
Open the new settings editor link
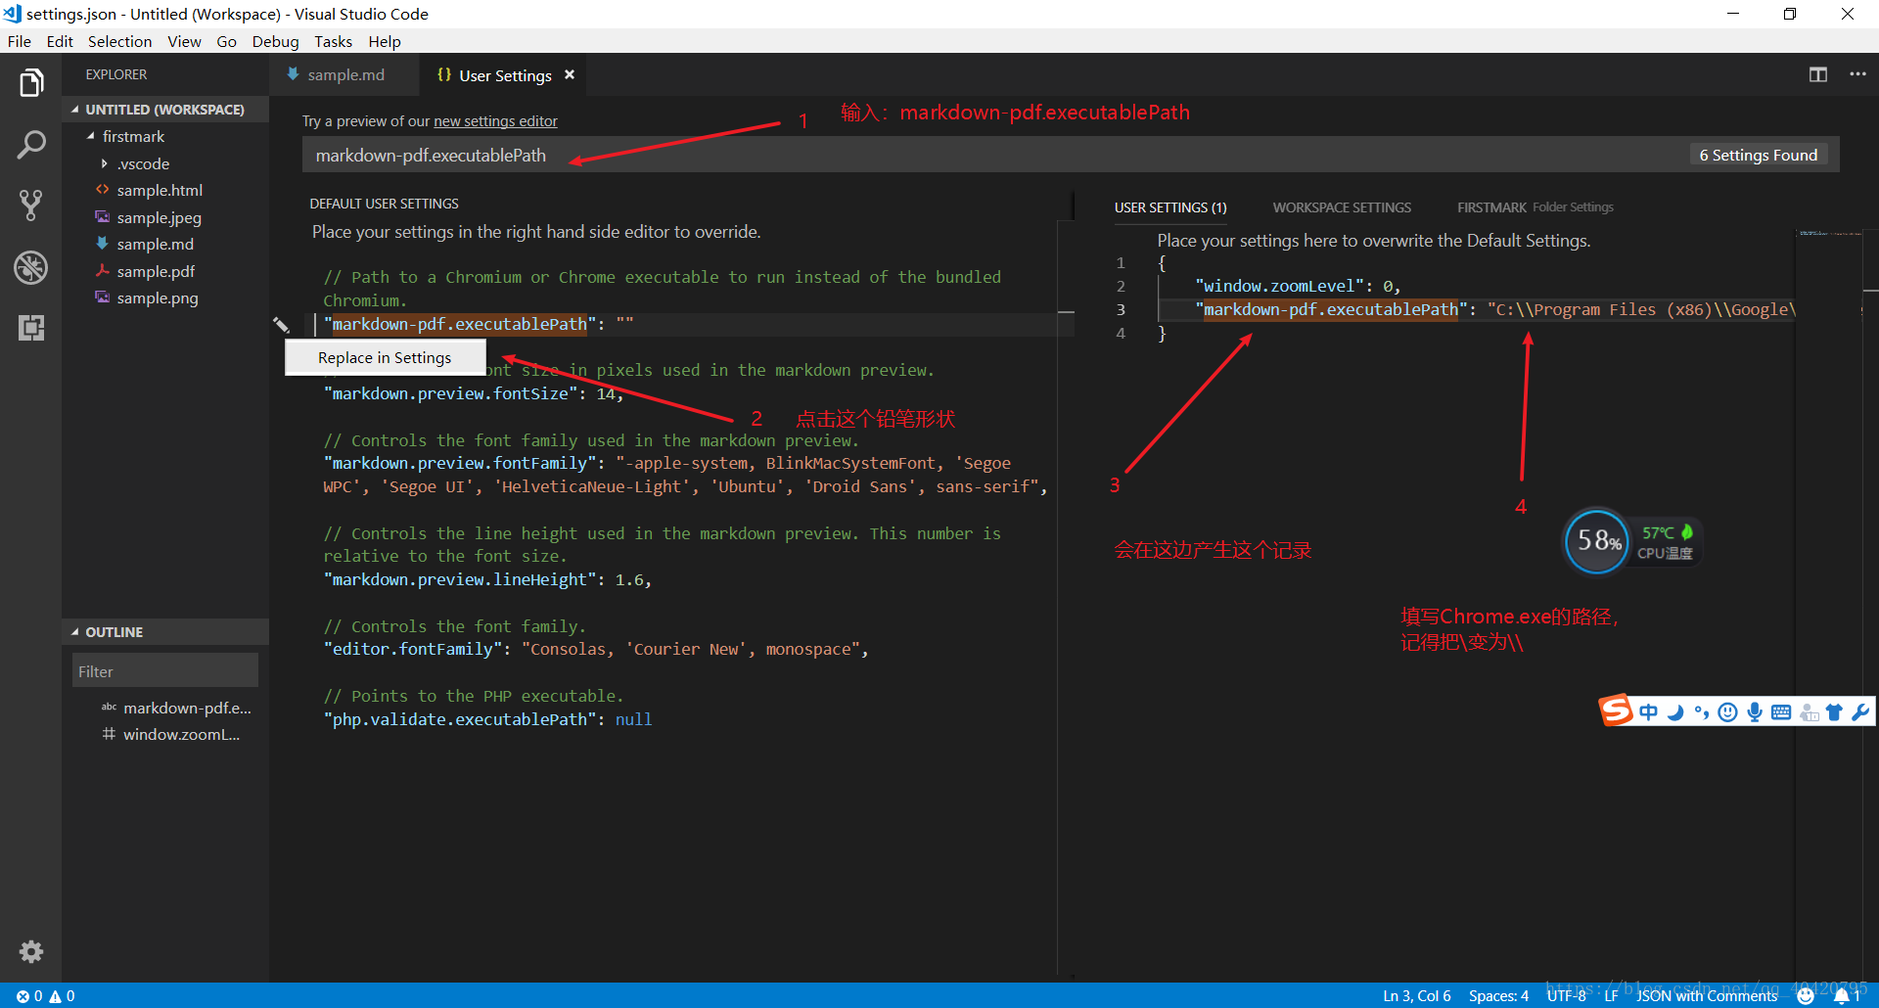[x=494, y=120]
